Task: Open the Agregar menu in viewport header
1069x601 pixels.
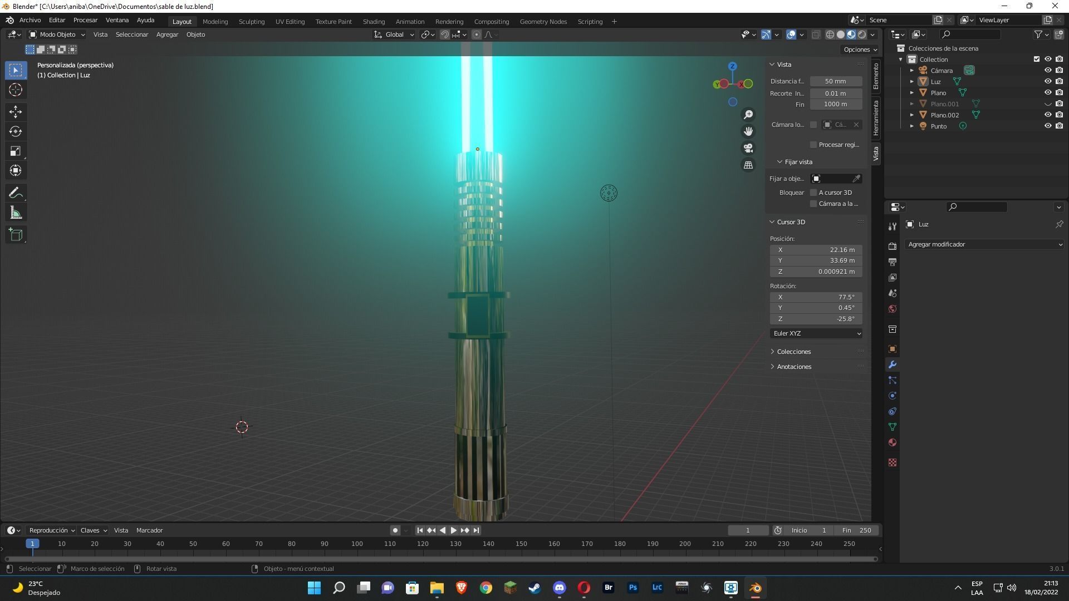Action: [167, 35]
